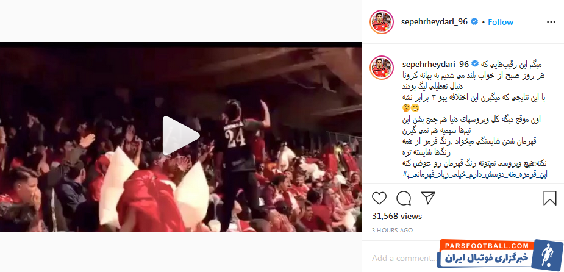Screen dimensions: 564x272
Task: Click the Persian caption text block
Action: pyautogui.click(x=474, y=119)
